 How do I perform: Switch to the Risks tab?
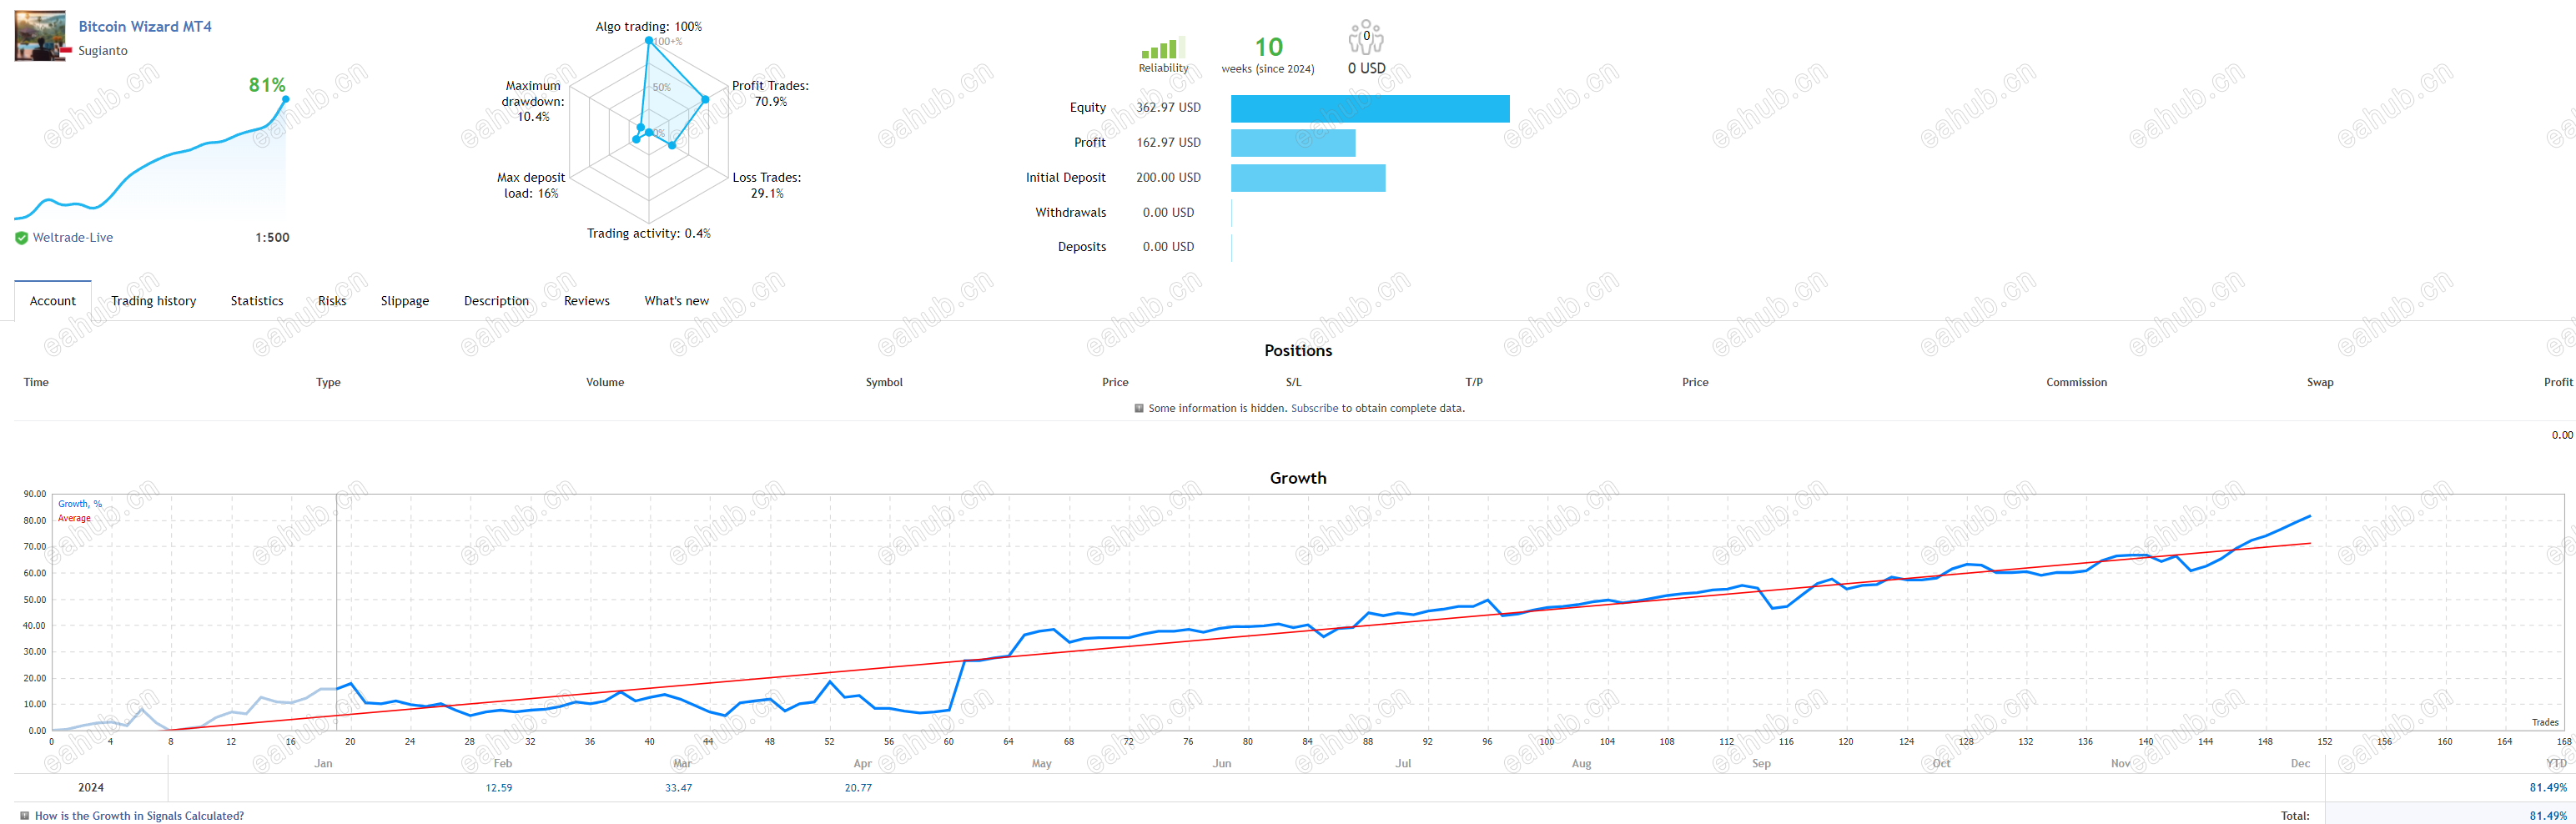[x=332, y=301]
